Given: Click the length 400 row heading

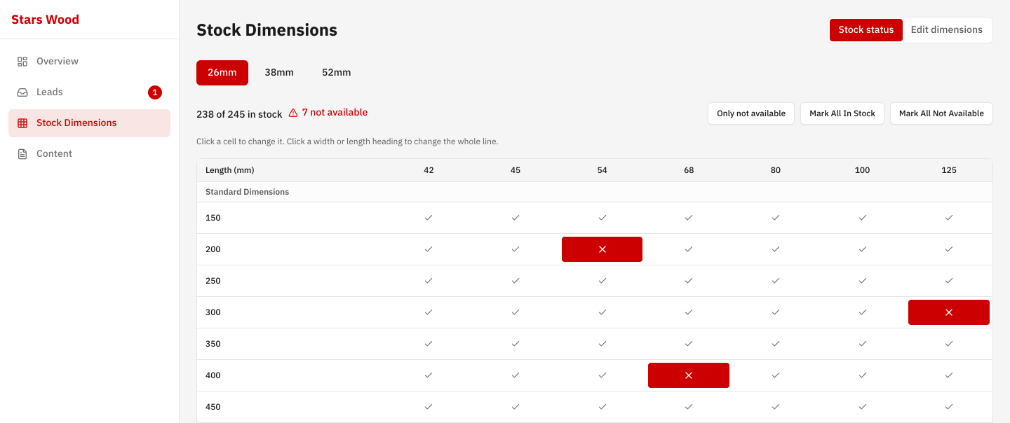Looking at the screenshot, I should [x=213, y=375].
